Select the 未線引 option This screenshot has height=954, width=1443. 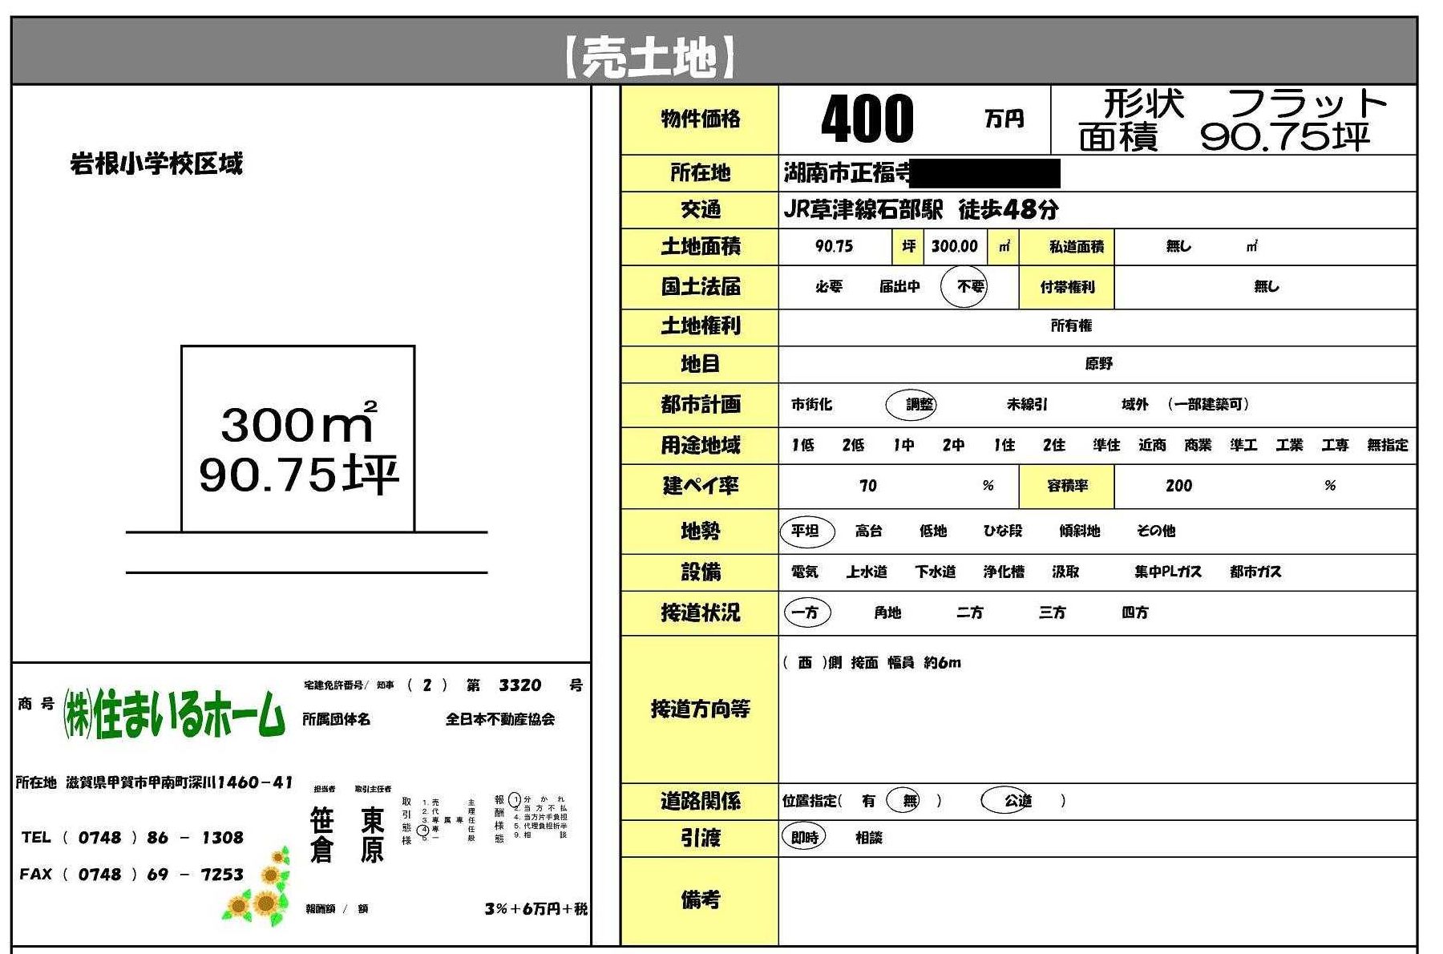(1027, 405)
